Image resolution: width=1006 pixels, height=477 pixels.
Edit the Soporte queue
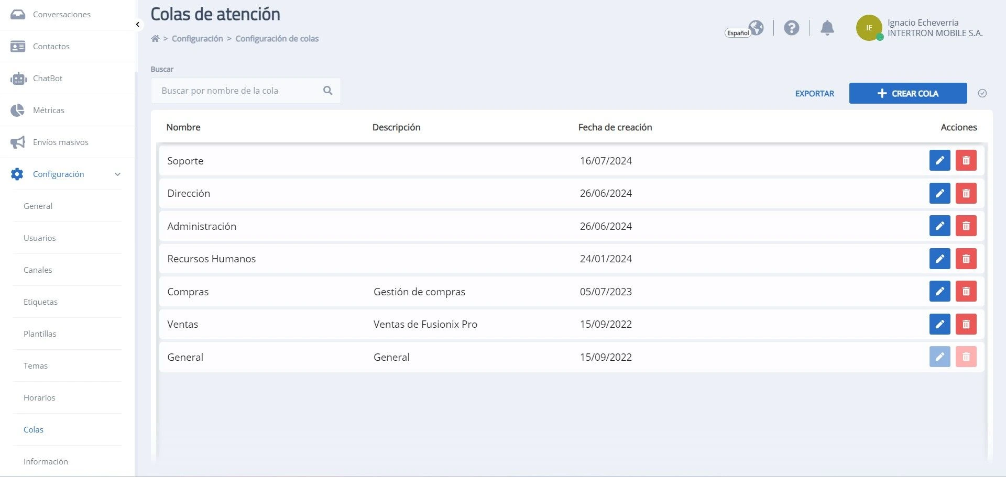(939, 161)
